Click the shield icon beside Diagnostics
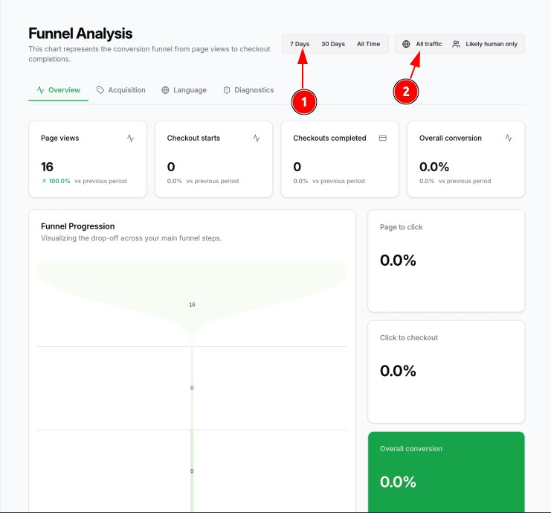This screenshot has width=551, height=513. (x=227, y=90)
